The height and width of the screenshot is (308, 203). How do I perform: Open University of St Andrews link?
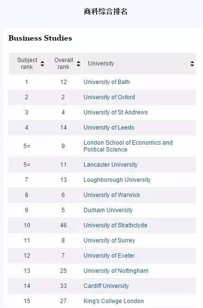pyautogui.click(x=116, y=112)
